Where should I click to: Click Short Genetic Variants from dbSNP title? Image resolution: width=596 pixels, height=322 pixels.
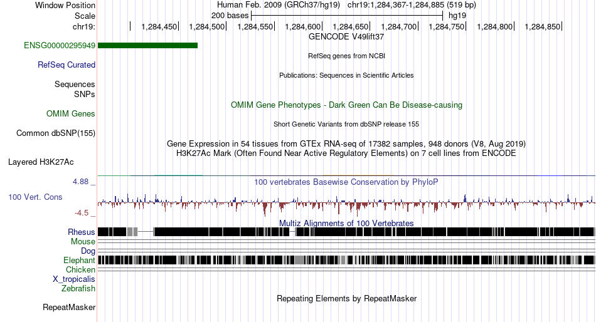click(x=346, y=124)
